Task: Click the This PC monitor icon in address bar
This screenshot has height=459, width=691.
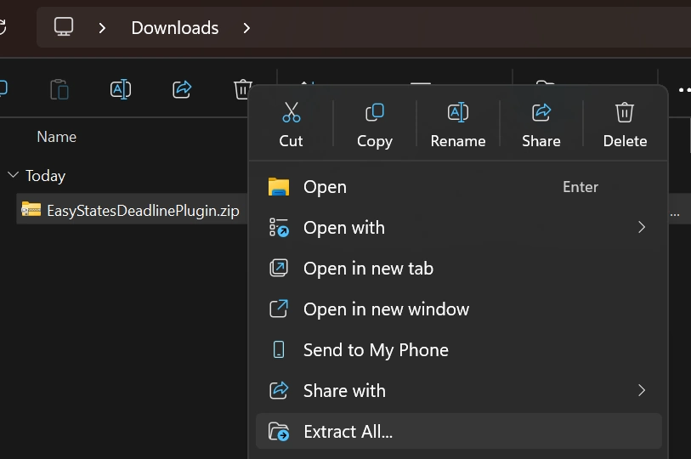Action: [x=64, y=27]
